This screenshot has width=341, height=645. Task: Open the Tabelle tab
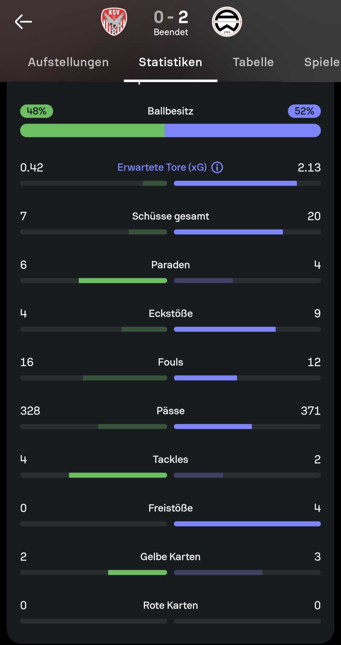click(253, 62)
